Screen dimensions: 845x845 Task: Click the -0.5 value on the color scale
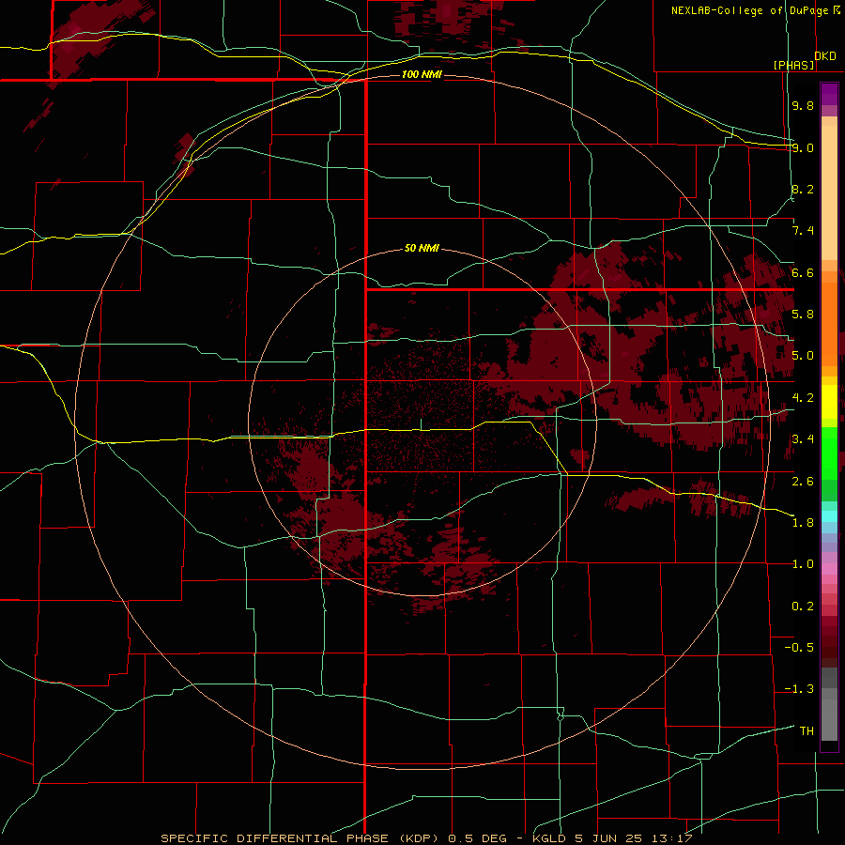tap(799, 647)
